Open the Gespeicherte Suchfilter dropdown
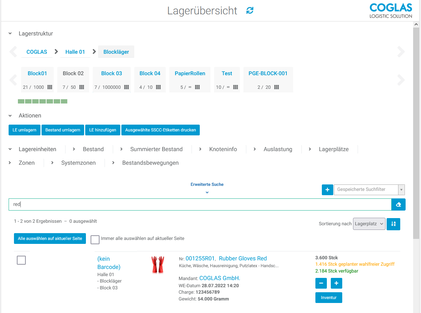The image size is (421, 313). click(x=401, y=189)
